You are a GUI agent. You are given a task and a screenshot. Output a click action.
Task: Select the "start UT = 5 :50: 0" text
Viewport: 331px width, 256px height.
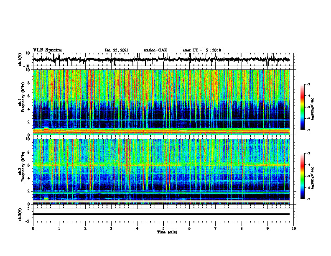click(202, 50)
